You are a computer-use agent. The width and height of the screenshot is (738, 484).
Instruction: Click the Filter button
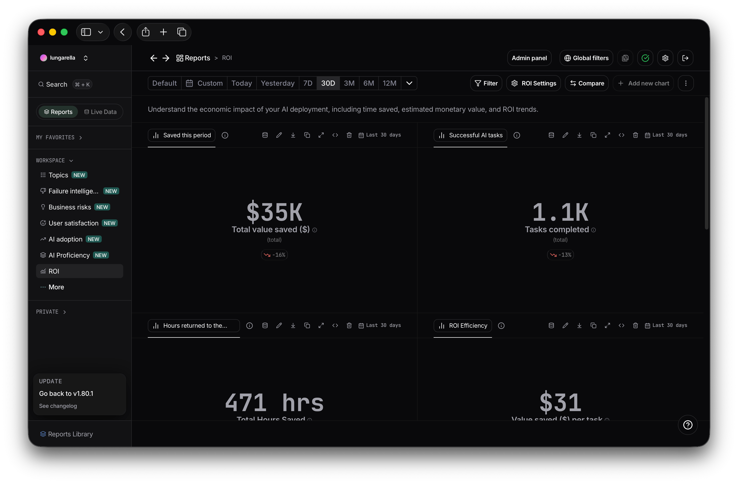pyautogui.click(x=486, y=83)
